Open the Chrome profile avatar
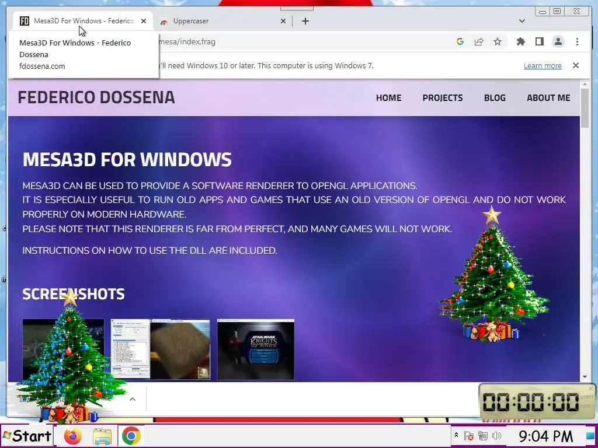 pos(558,42)
